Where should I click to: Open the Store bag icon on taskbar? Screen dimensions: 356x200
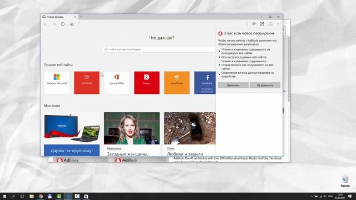tap(86, 196)
